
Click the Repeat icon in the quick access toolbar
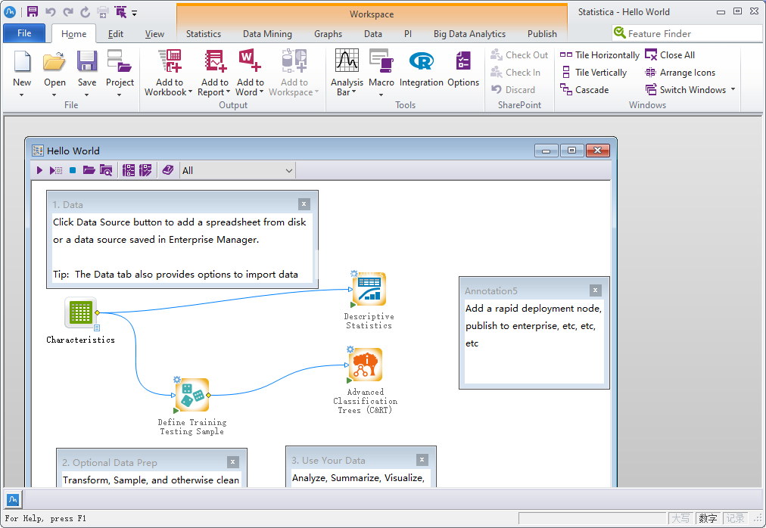pos(86,11)
